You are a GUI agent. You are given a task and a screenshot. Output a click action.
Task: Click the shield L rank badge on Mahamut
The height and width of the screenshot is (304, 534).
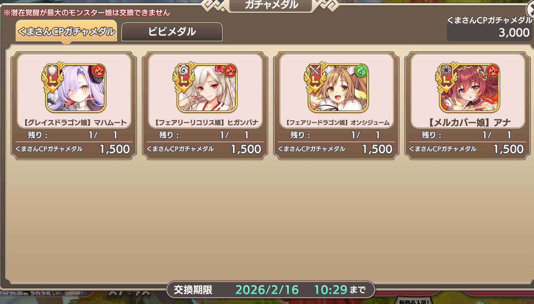[52, 77]
